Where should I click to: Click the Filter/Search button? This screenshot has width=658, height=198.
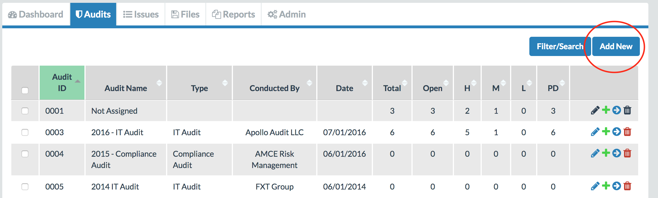coord(560,46)
